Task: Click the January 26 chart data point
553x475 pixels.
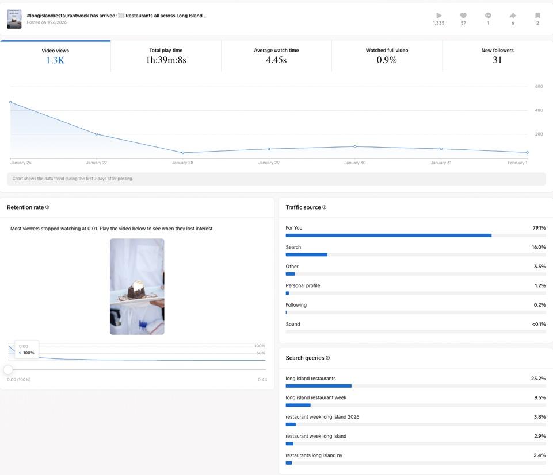Action: (10, 102)
